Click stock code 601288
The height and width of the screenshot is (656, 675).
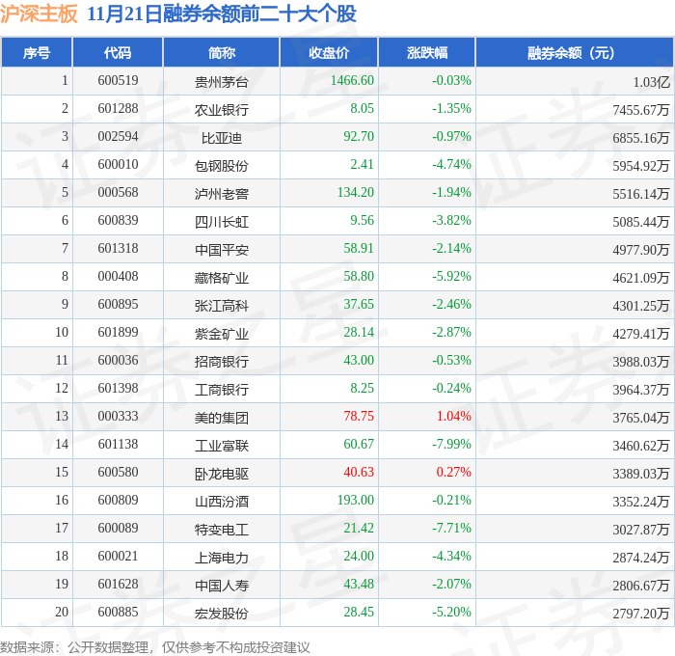coord(118,109)
